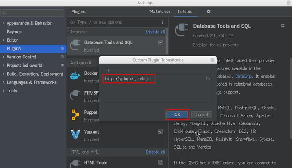Select the FTP/SFTP plugin plug icon
This screenshot has height=168, width=292.
[75, 95]
